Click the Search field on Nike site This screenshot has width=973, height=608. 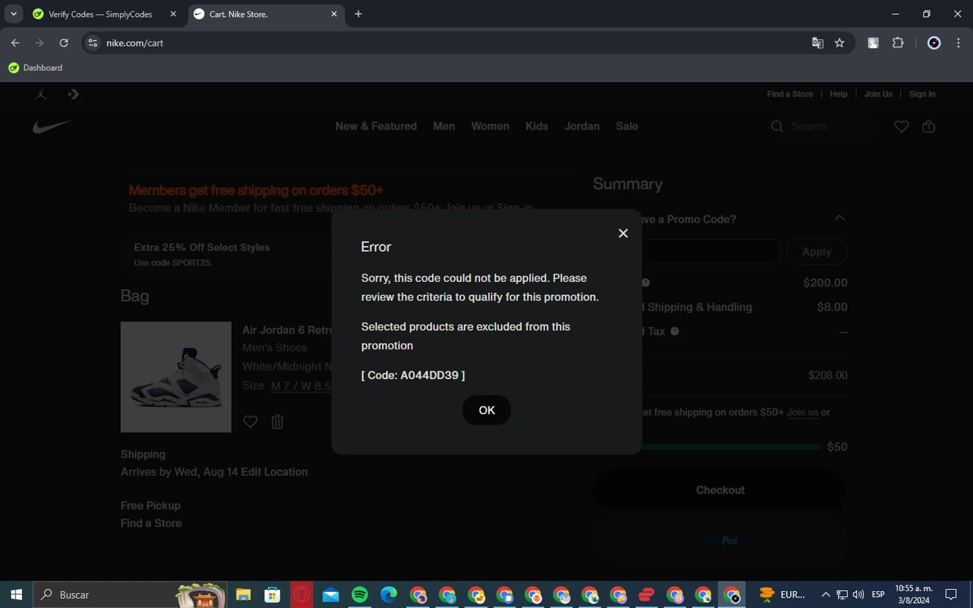pyautogui.click(x=821, y=126)
